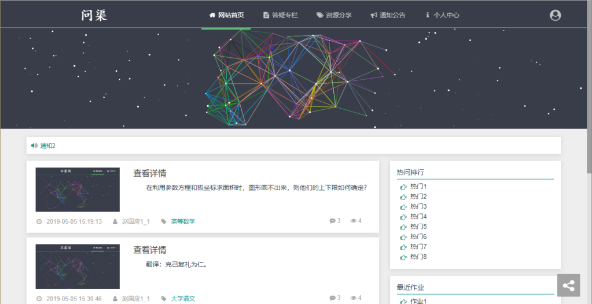
Task: Click the 2019-05-05 15:19:13 timestamp
Action: coord(74,221)
